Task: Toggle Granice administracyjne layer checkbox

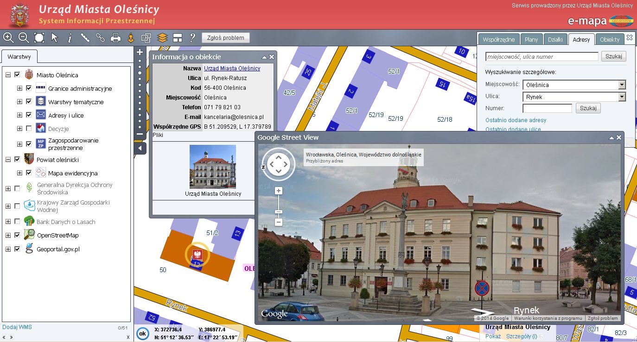Action: 29,88
